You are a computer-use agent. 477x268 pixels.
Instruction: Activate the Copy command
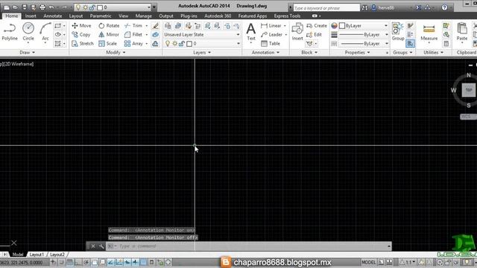81,35
